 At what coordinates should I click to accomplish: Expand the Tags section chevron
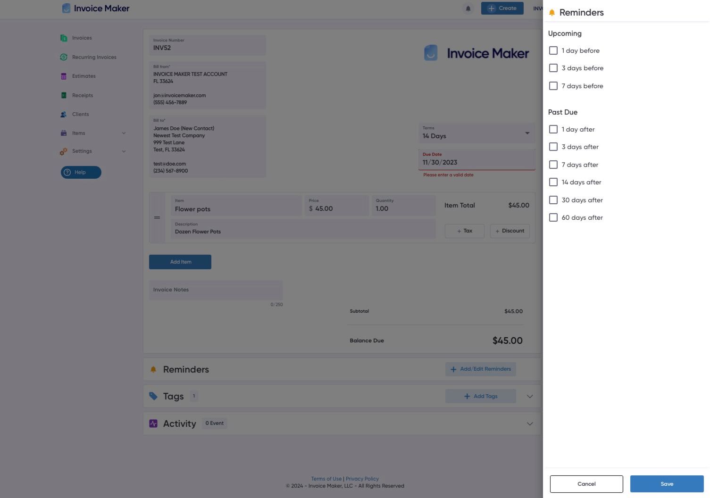click(530, 397)
